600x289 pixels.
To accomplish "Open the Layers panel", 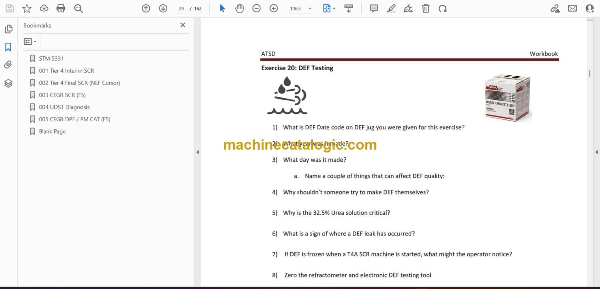I will 8,83.
